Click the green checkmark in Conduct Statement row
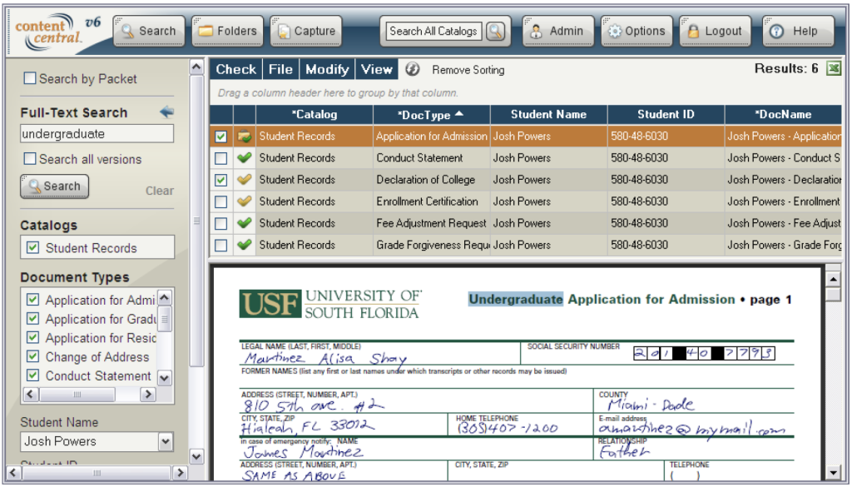Screen dimensions: 852x487 point(245,158)
